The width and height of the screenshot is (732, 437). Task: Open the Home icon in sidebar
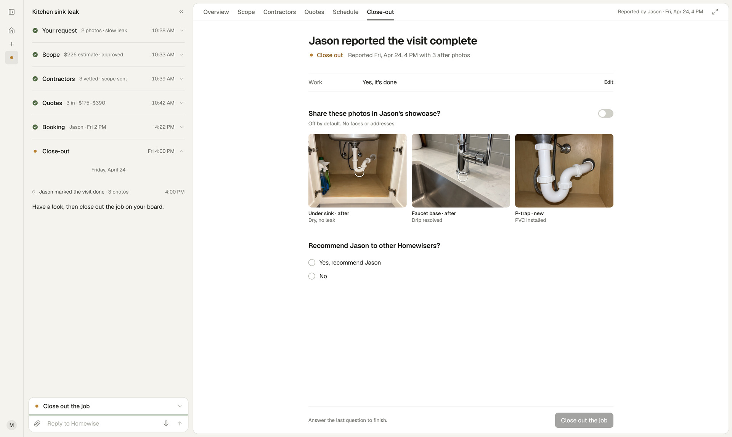click(x=11, y=30)
